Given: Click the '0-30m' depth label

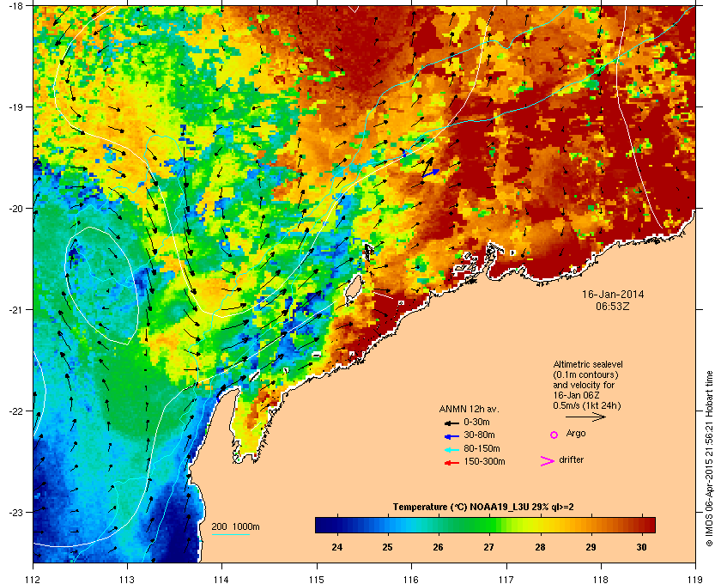Looking at the screenshot, I should tap(477, 422).
